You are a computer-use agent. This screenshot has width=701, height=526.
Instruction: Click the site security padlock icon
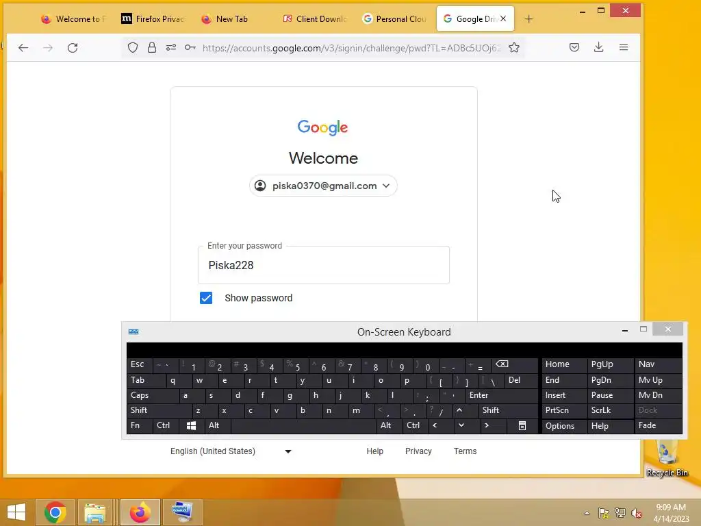click(152, 47)
